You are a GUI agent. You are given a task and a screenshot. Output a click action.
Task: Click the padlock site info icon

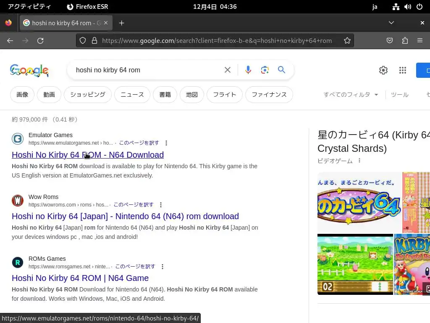click(94, 41)
